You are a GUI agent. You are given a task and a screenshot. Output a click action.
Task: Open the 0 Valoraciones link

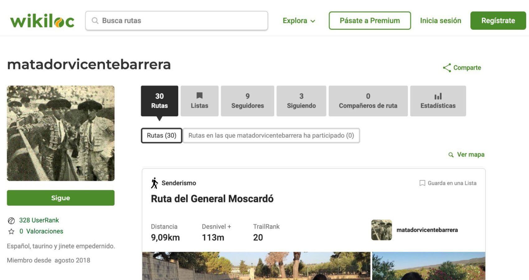(x=41, y=231)
